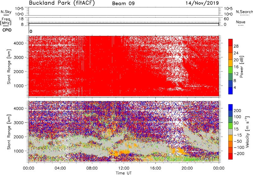Viewport: 253px width, 175px height.
Task: Click the CPID value '0'
Action: pos(31,31)
